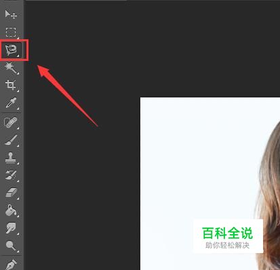Select the Magnetic Lasso tool
This screenshot has width=280, height=270.
coord(12,50)
